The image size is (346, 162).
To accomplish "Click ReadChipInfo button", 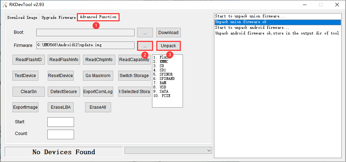I will click(99, 60).
